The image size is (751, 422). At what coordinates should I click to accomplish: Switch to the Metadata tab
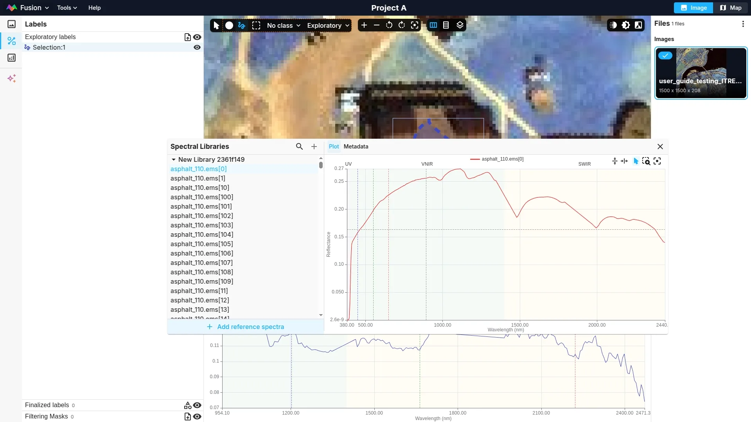356,147
